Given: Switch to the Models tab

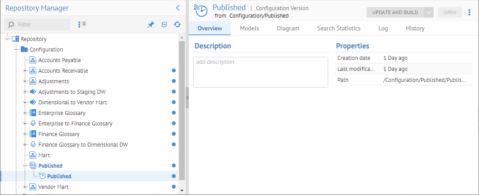Looking at the screenshot, I should (x=249, y=28).
